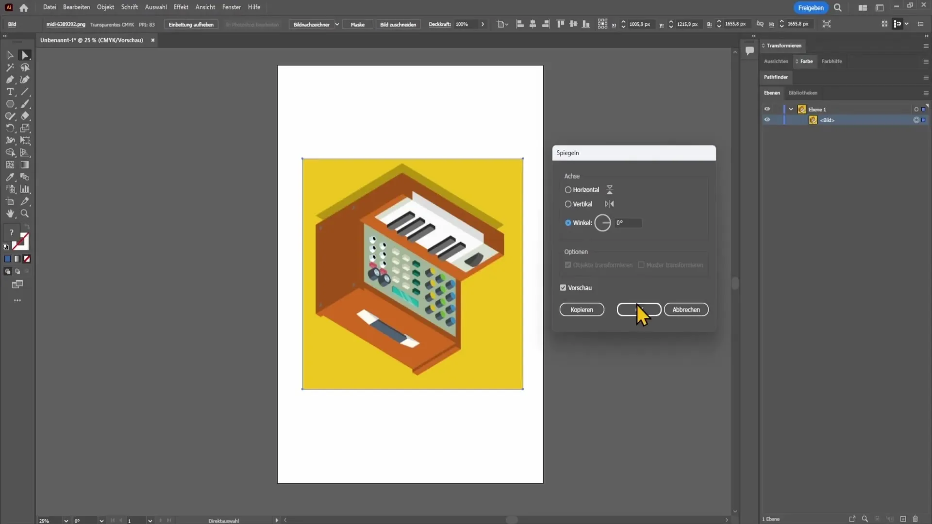932x524 pixels.
Task: Open the search icon next to Freigeben
Action: pos(837,7)
